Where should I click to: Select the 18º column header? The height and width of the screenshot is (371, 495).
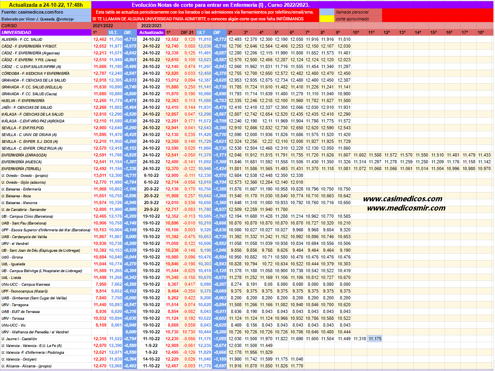tap(481, 32)
